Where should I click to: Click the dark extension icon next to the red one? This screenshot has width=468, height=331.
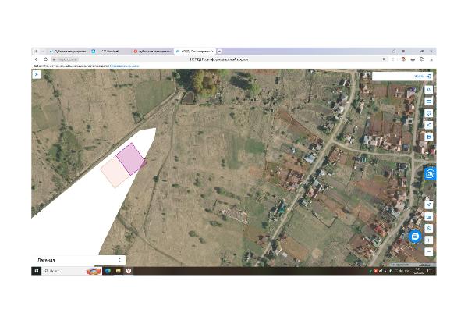tap(413, 59)
